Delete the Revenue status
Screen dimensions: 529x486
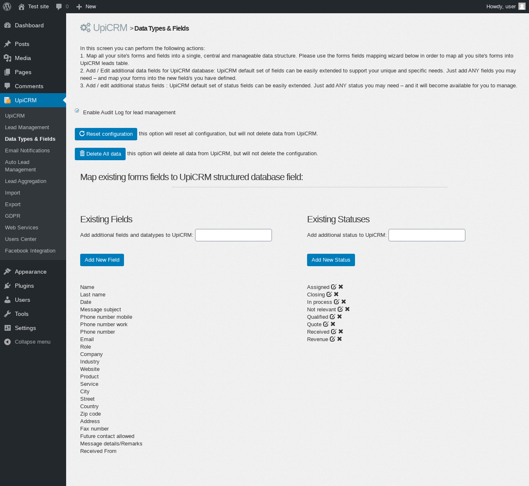[x=340, y=339]
